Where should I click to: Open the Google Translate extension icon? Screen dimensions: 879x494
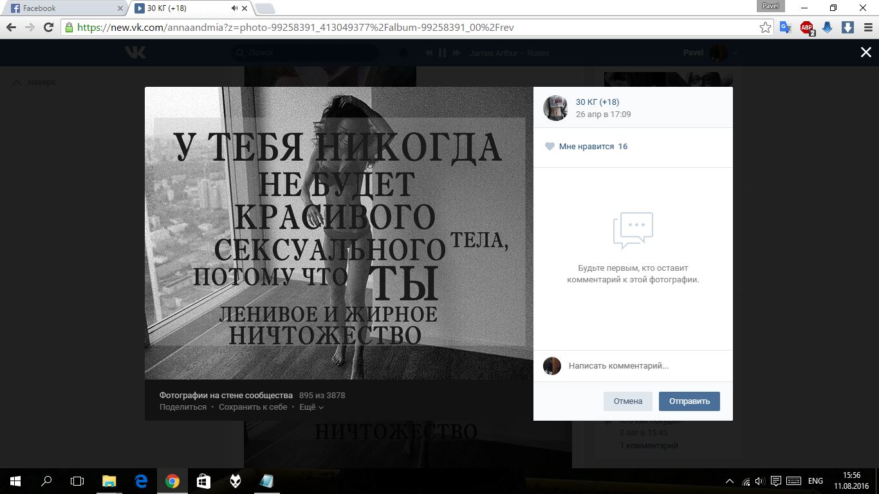786,28
